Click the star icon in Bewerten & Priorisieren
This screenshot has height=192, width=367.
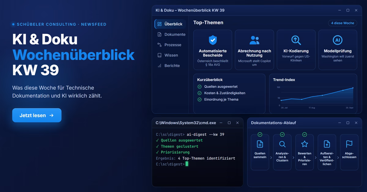pyautogui.click(x=304, y=144)
